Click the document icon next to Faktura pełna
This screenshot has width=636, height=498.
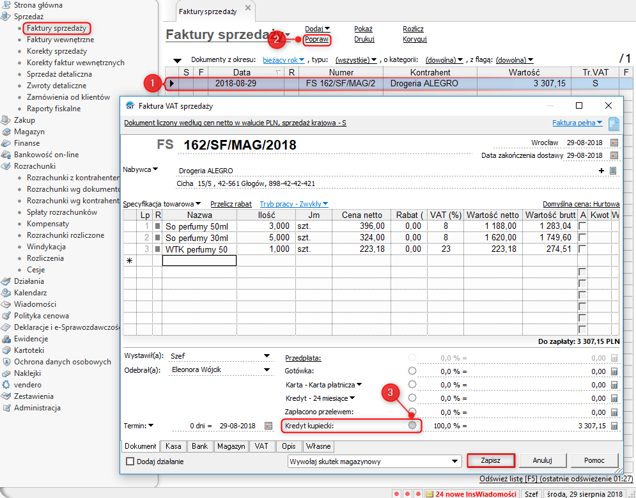click(614, 123)
